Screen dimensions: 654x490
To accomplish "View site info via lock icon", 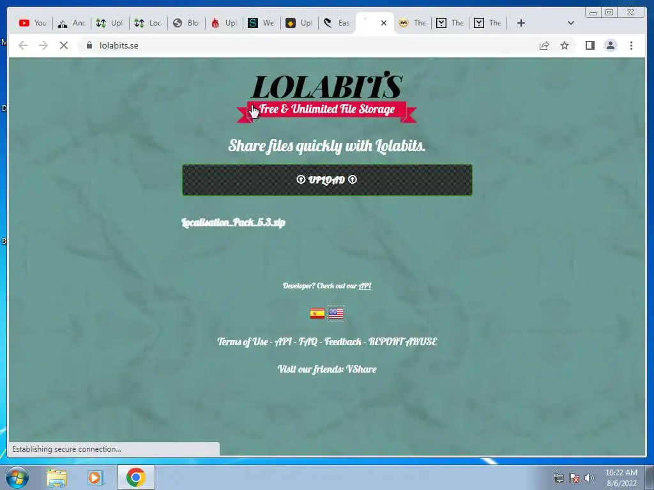I will 89,45.
